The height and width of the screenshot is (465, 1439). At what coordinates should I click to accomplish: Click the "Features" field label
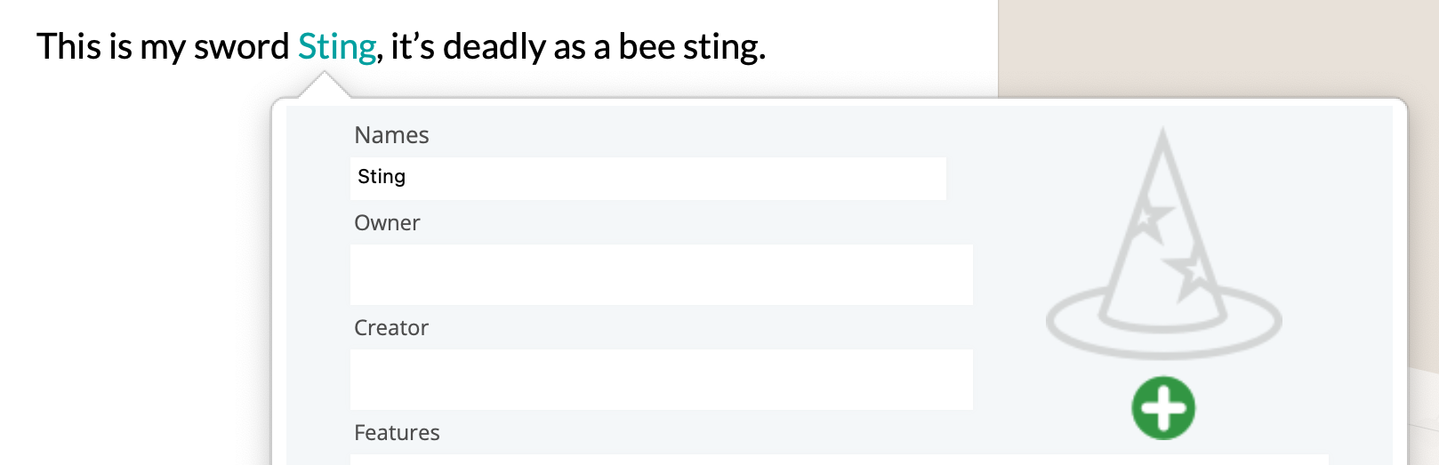coord(397,433)
